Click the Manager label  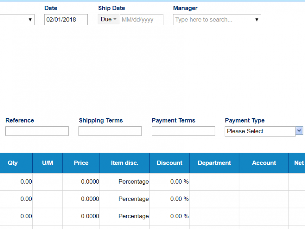coord(185,8)
